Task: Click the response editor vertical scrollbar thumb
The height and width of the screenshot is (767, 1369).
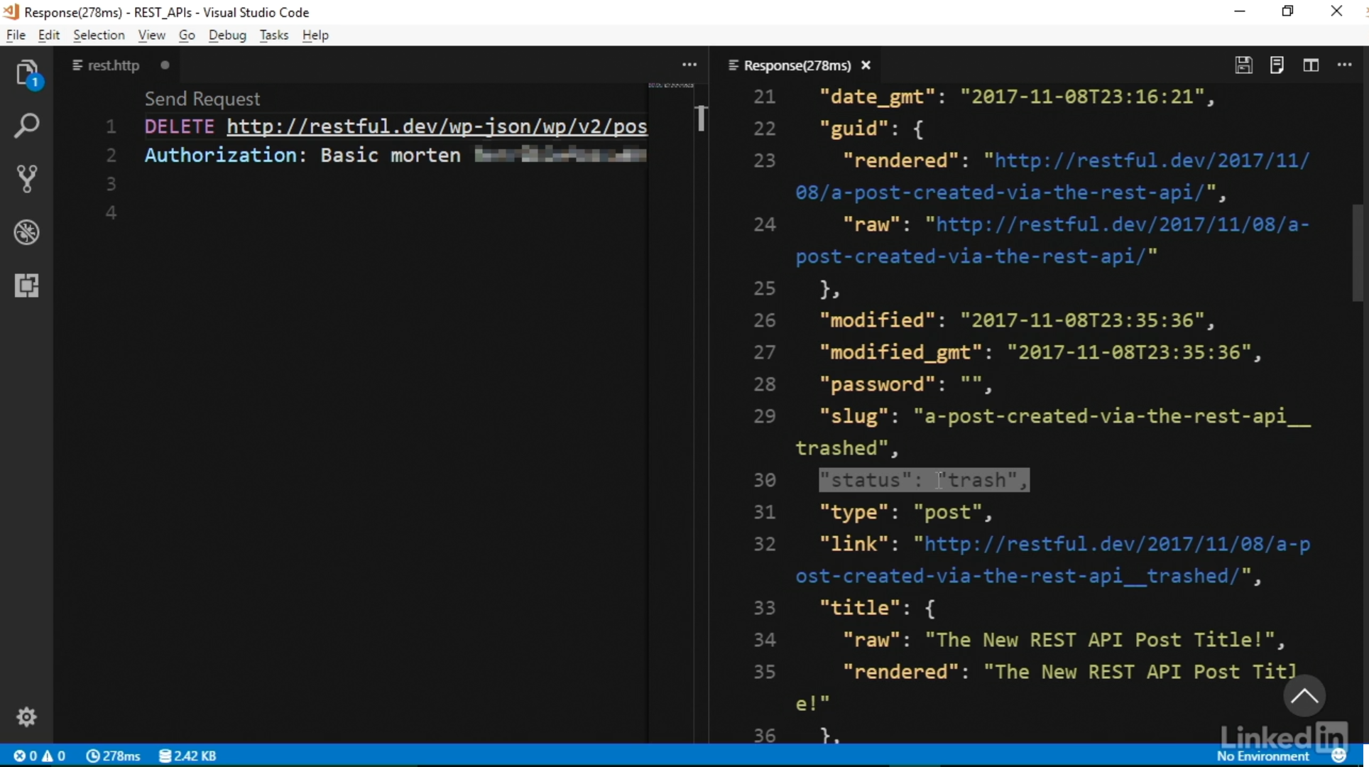Action: click(1358, 254)
